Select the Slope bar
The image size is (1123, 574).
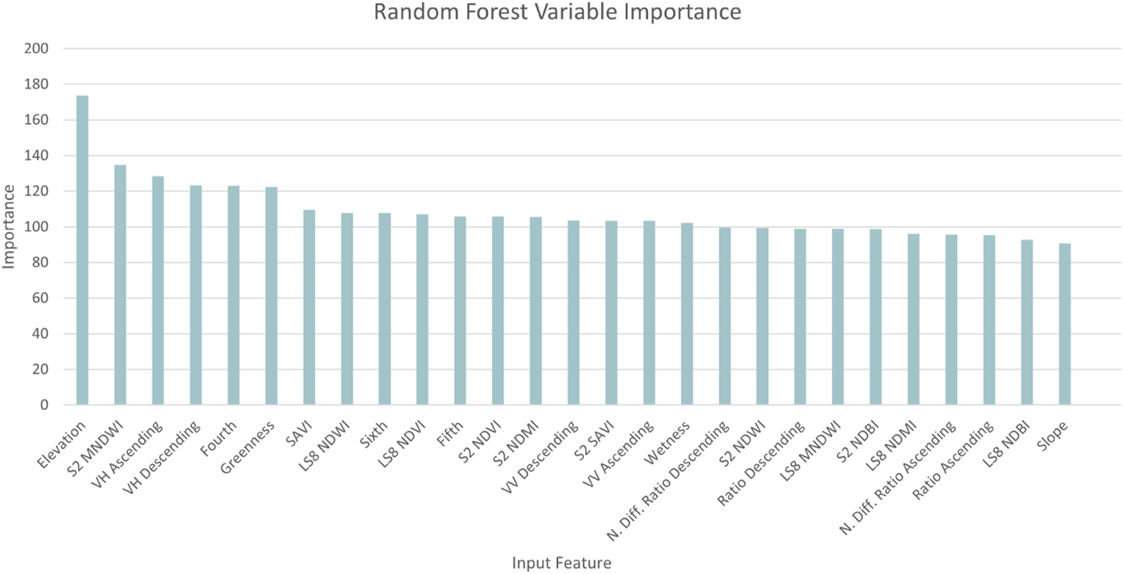click(1065, 324)
